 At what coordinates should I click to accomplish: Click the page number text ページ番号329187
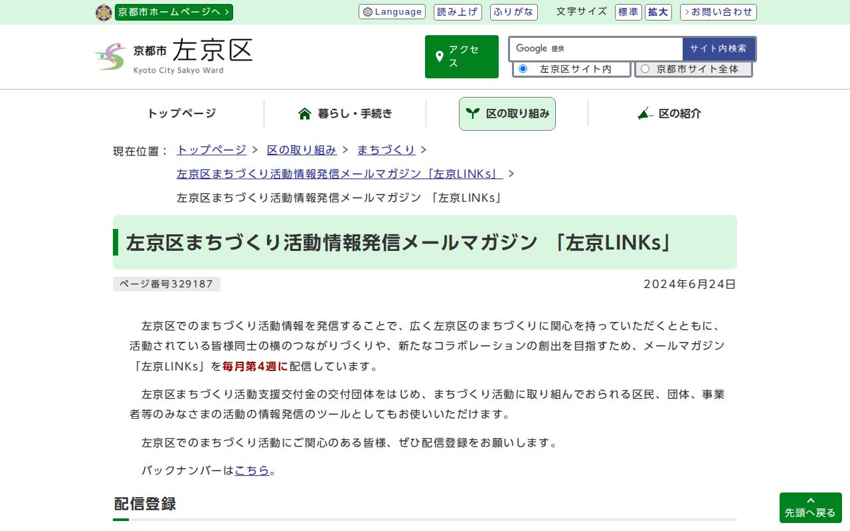167,284
